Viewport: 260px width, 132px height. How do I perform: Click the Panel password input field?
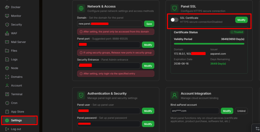[109, 124]
